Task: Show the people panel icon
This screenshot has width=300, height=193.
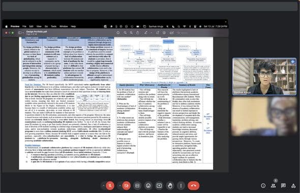Action: (274, 185)
